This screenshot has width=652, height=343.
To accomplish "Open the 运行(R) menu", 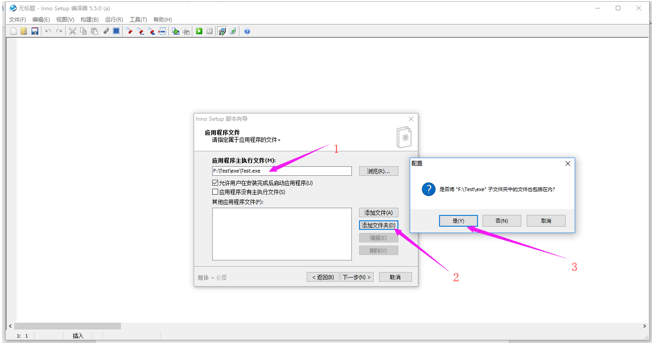I will [x=114, y=20].
